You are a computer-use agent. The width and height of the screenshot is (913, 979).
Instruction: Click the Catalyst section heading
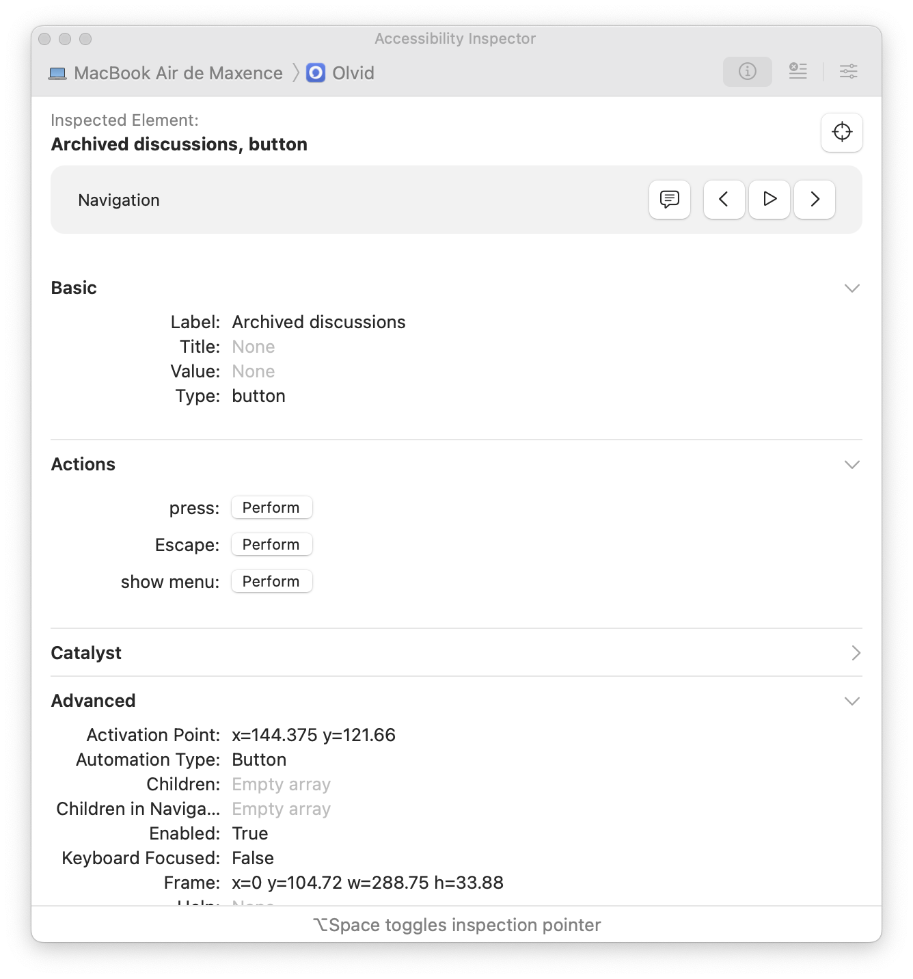pos(86,653)
